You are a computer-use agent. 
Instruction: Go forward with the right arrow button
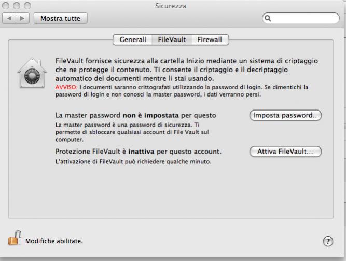coord(22,18)
